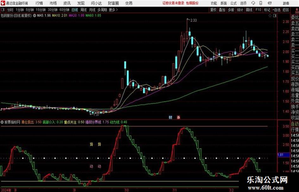
Task: Open the 问小达 menu
Action: click(96, 3)
